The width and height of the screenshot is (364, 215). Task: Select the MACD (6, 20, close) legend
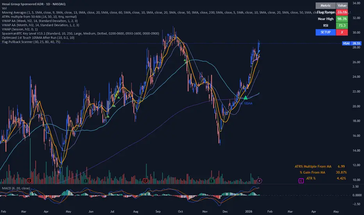coord(16,188)
